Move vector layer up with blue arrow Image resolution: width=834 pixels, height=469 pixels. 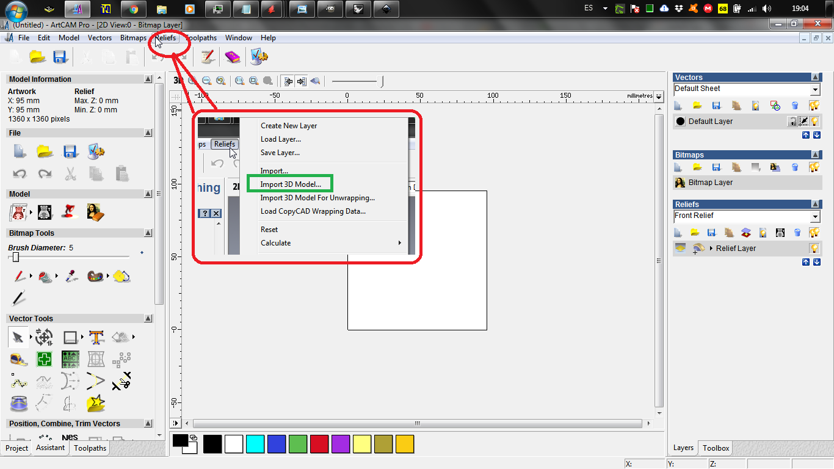click(x=806, y=135)
